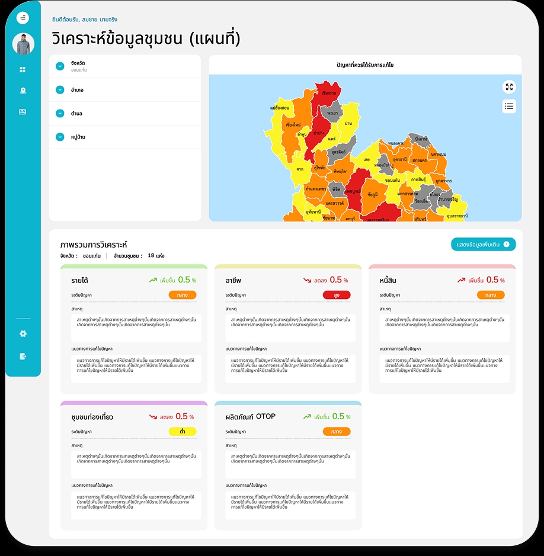Click the แนวทางการแก้ไขปัญหา box in อาชีพ card
544x556 pixels.
point(290,369)
